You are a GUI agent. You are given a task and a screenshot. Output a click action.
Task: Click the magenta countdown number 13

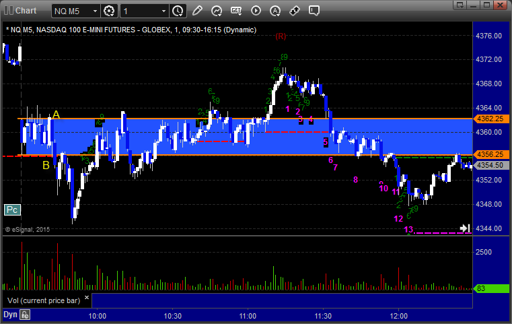408,230
